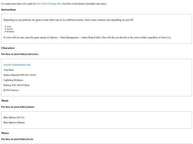Select the Midway PAC-MAN/Ghost entry

pyautogui.click(x=16, y=85)
